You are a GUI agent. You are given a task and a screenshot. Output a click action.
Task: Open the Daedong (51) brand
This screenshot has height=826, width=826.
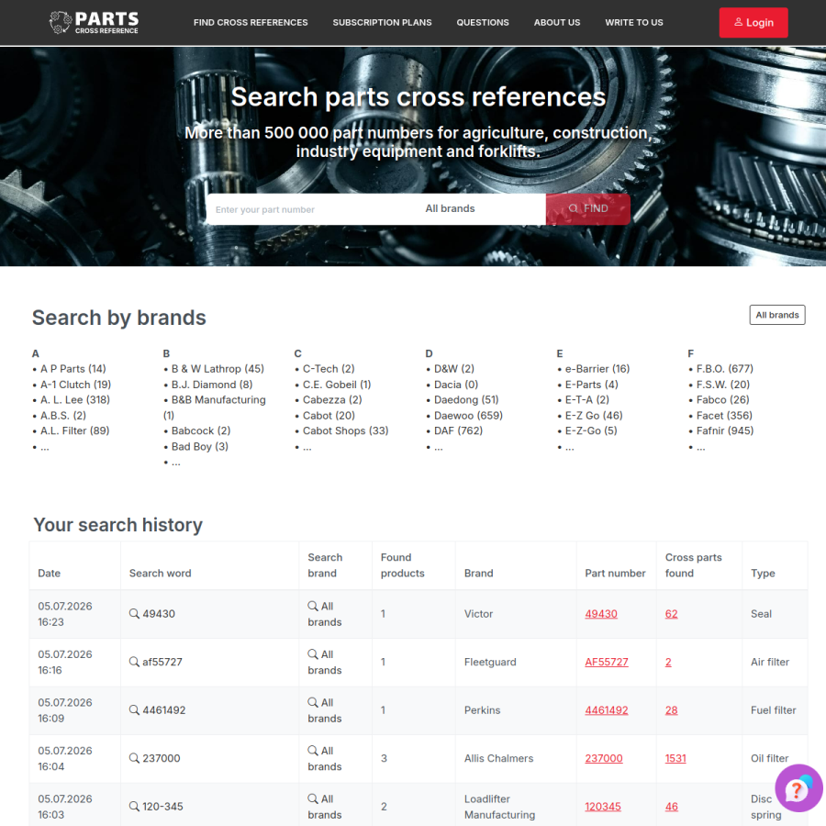(x=466, y=400)
